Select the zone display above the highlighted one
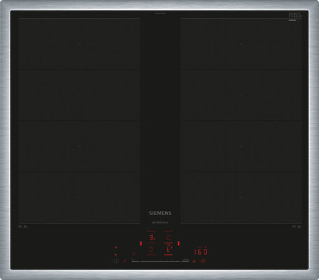 click(x=168, y=237)
